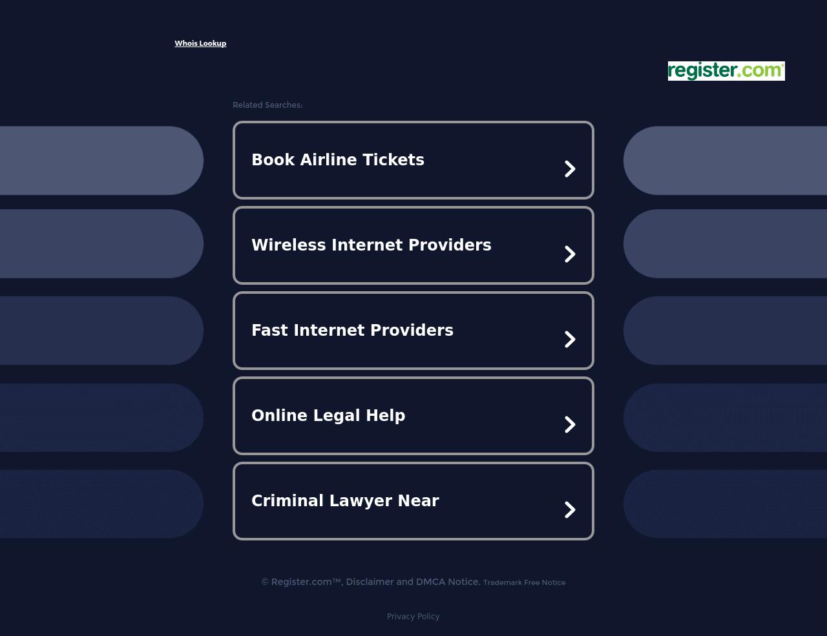Open the Disclaimer footer text
The width and height of the screenshot is (827, 636).
pyautogui.click(x=370, y=582)
